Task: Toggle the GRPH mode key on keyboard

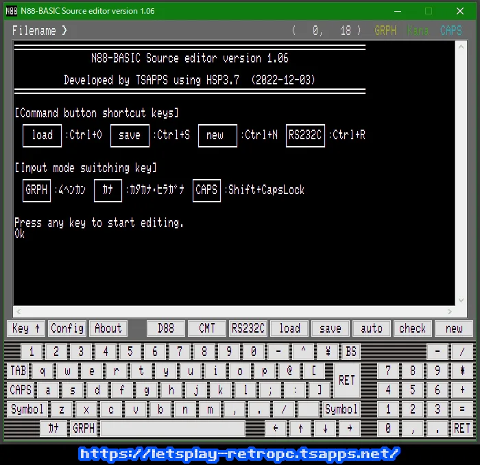Action: coord(84,428)
